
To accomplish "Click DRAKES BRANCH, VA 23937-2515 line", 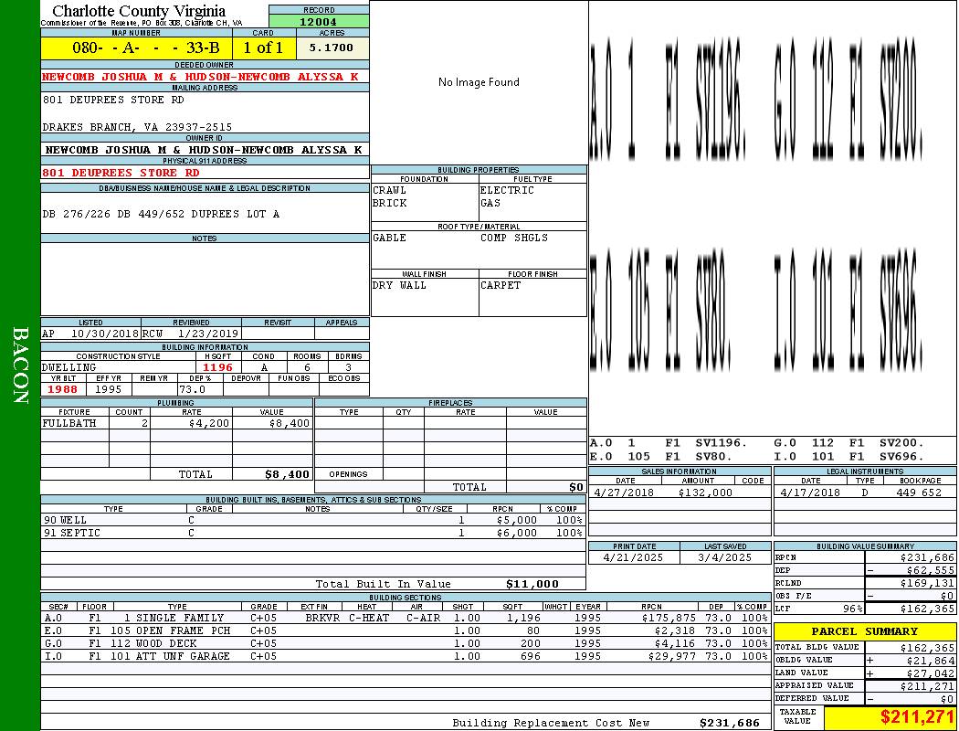I will 137,127.
